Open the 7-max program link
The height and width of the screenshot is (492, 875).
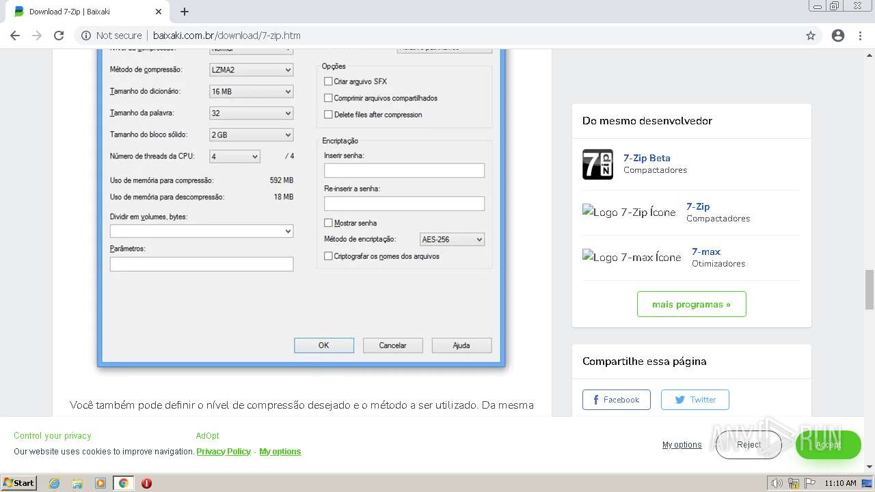click(706, 251)
